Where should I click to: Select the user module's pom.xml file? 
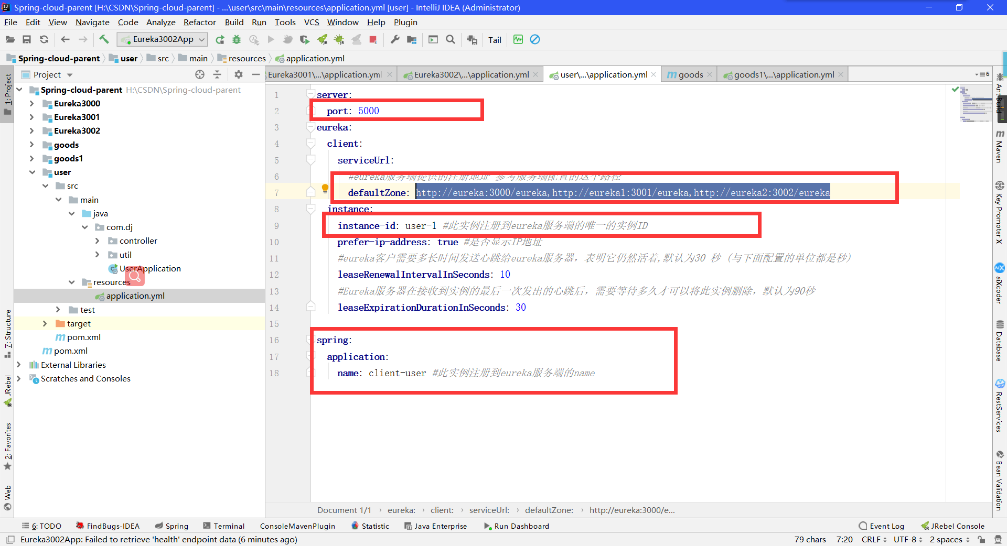point(78,337)
